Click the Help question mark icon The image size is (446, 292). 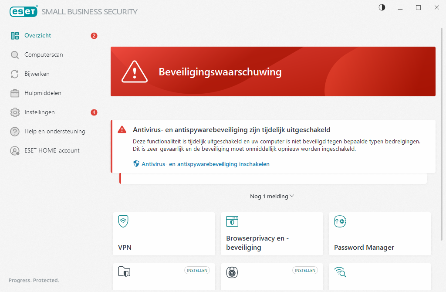click(15, 132)
